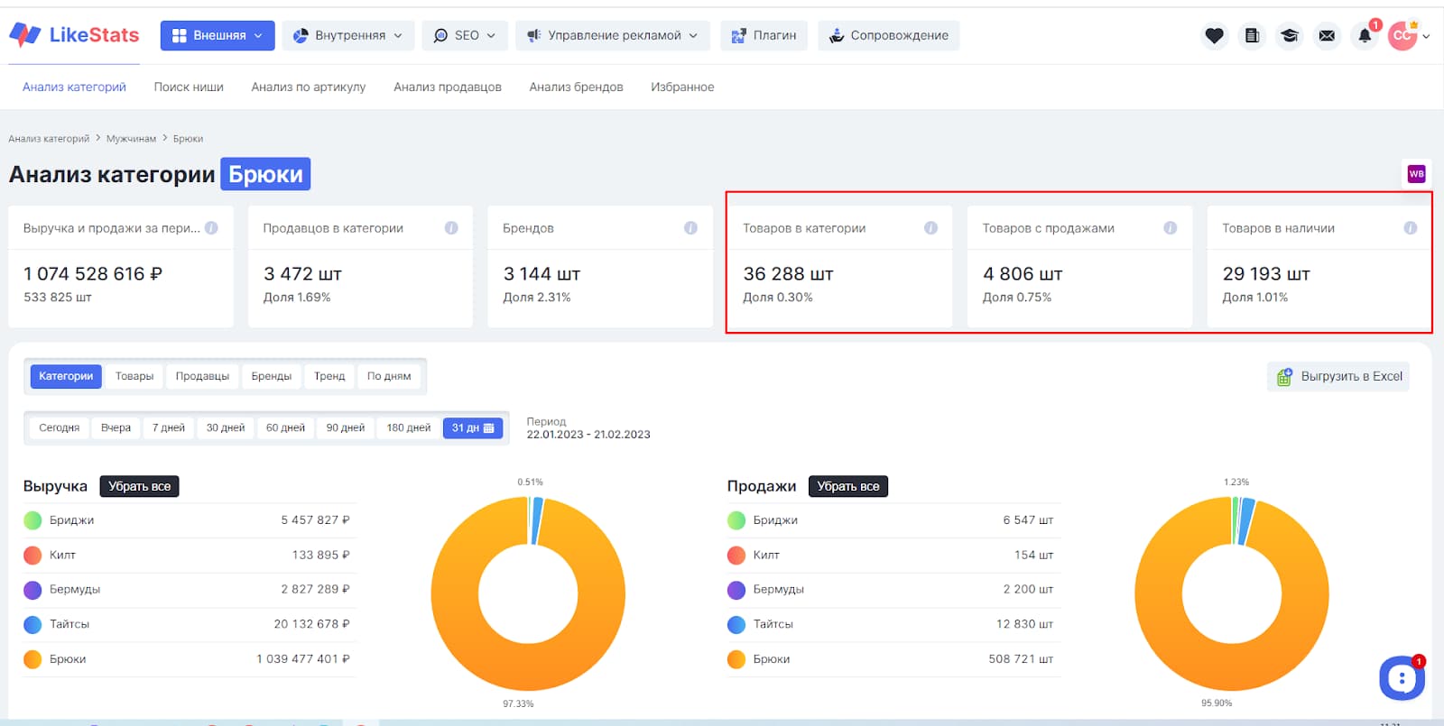This screenshot has height=726, width=1444.
Task: Show info for Товаров в категории card
Action: click(930, 228)
